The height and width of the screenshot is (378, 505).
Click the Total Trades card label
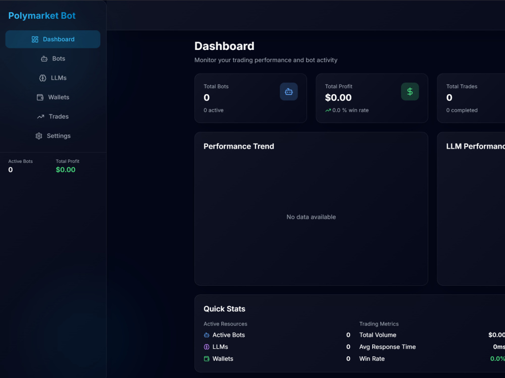[462, 87]
